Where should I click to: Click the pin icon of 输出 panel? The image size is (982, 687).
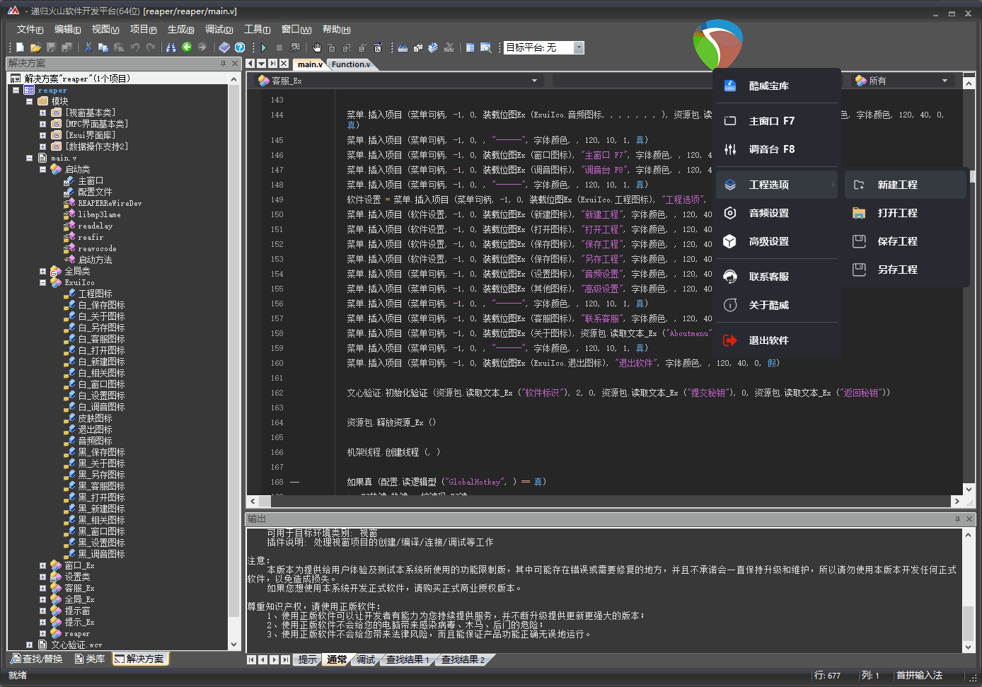(x=957, y=519)
